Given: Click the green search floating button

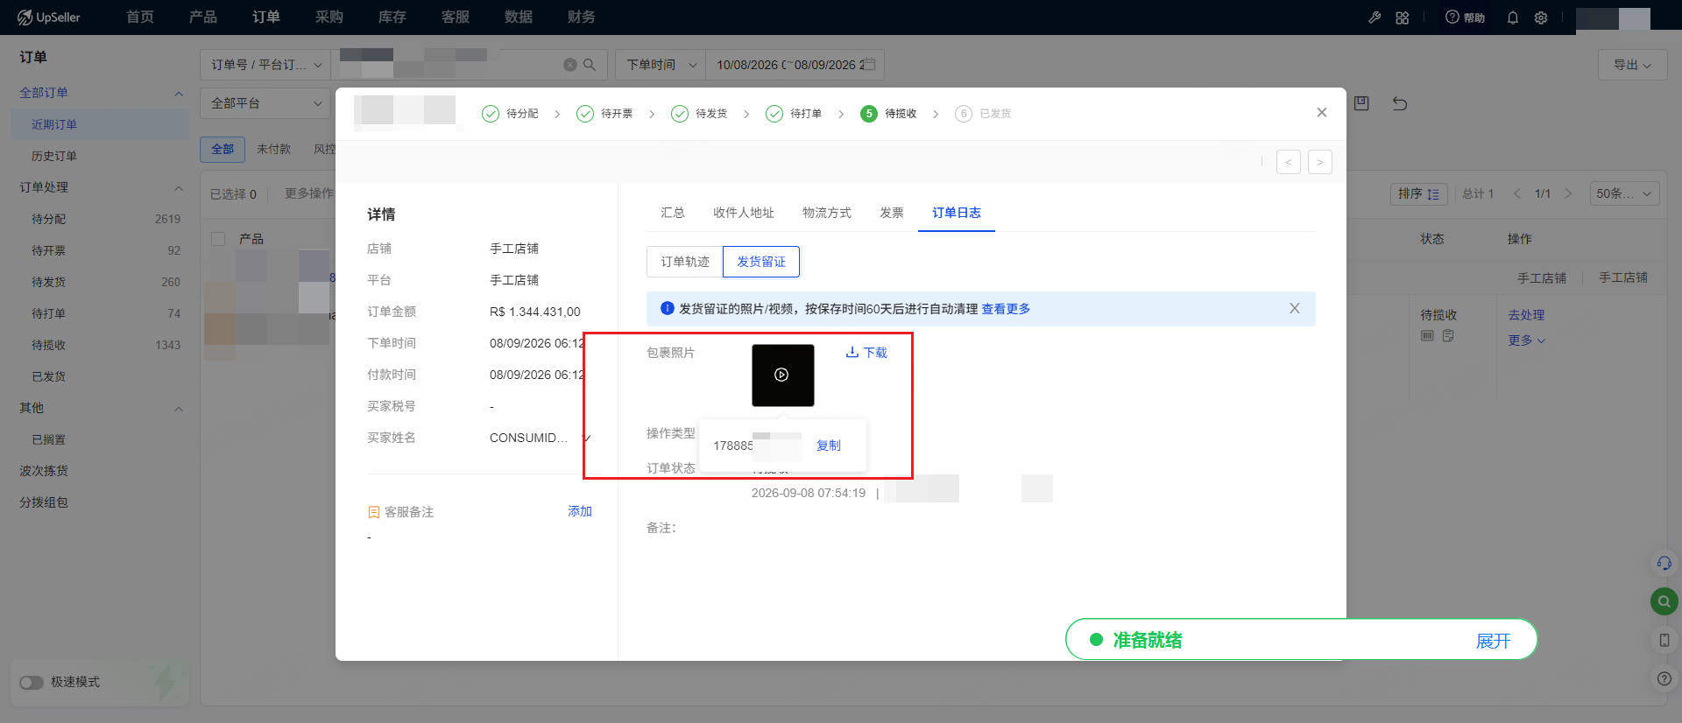Looking at the screenshot, I should coord(1664,601).
